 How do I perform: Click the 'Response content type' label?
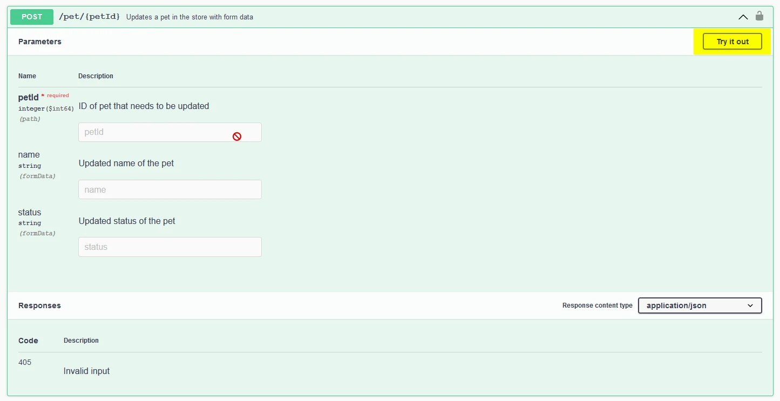pos(598,305)
